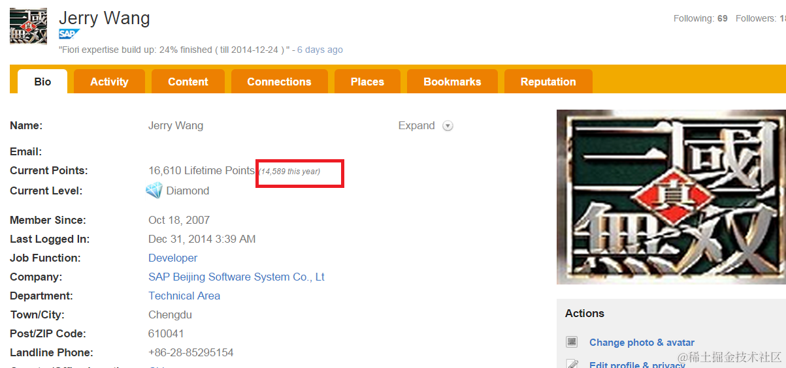Click the '6 days ago' status timestamp
Screen dimensions: 786x368
[320, 50]
